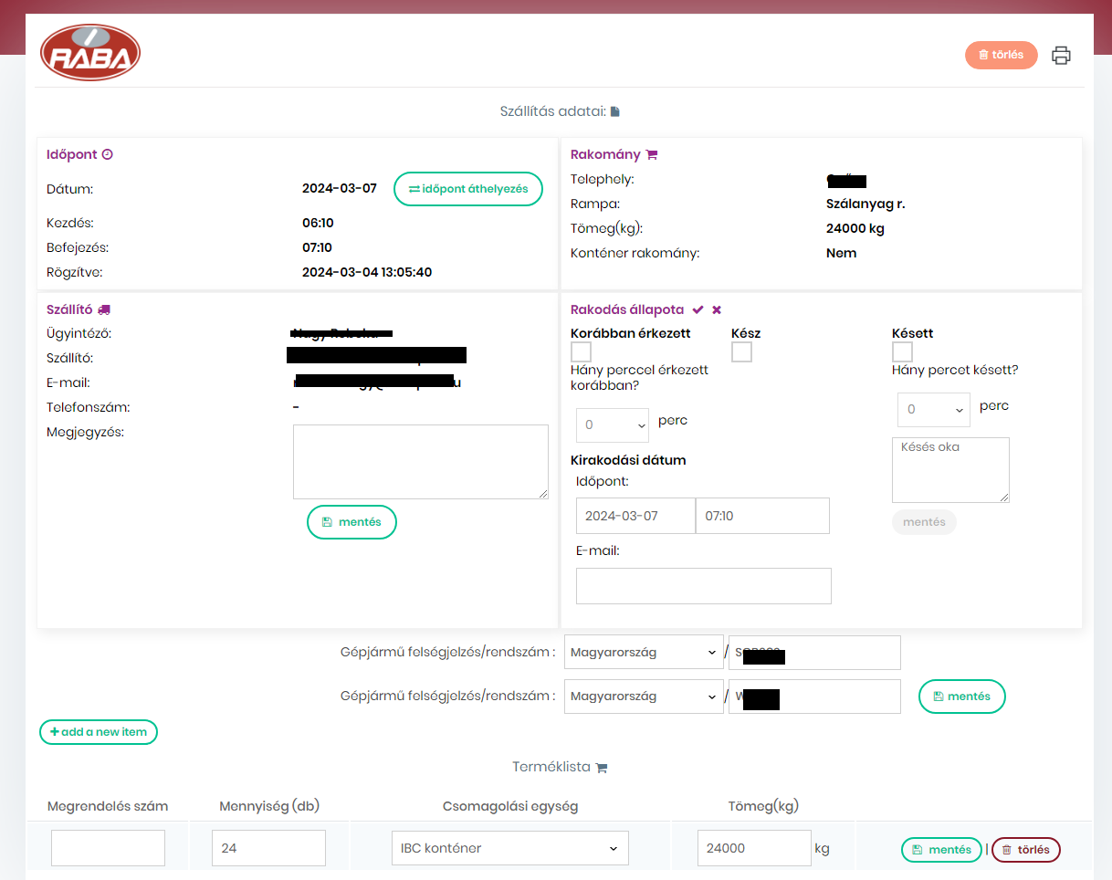The width and height of the screenshot is (1112, 880).
Task: Click the cart icon next to Terméklista
Action: (601, 768)
